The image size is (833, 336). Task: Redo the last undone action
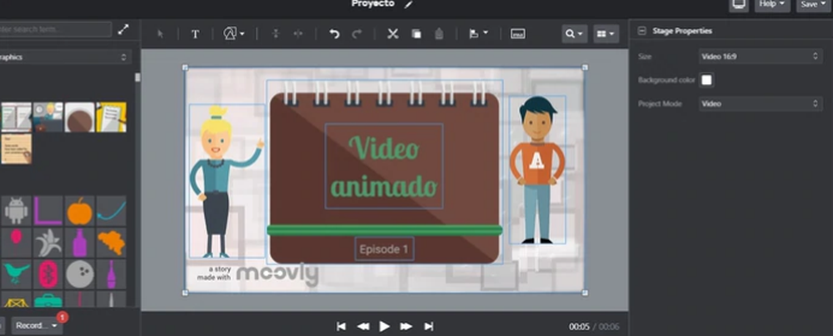[x=357, y=34]
